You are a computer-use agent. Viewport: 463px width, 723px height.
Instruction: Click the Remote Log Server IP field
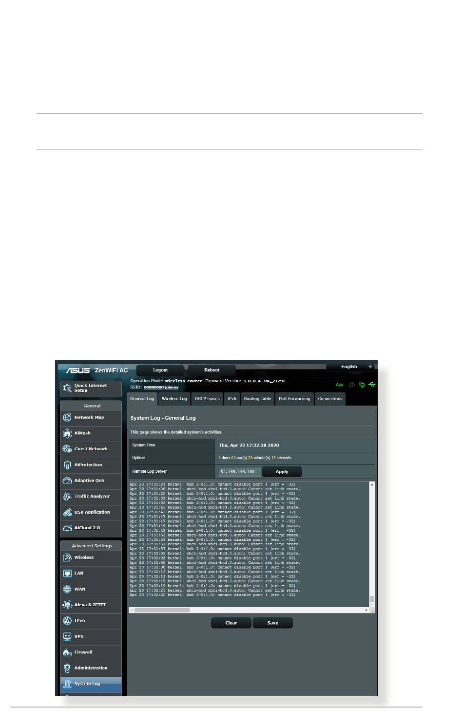(x=239, y=472)
